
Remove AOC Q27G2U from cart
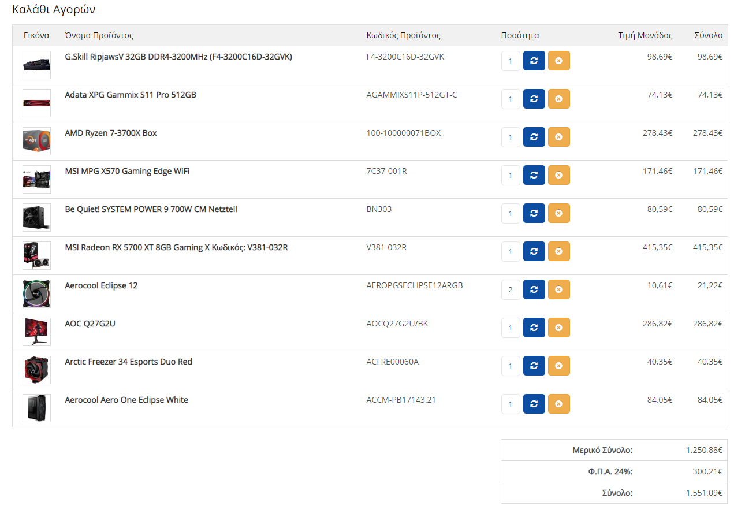tap(559, 328)
